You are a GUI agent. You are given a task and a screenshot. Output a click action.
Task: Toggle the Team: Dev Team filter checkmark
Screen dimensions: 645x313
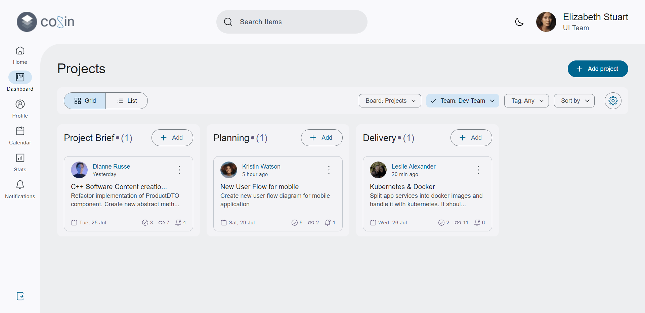[x=433, y=101]
